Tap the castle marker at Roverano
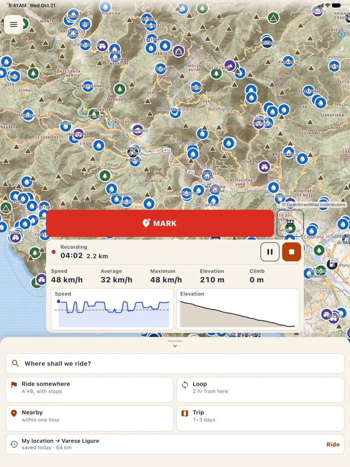Screen dimensions: 350x467 (79, 134)
